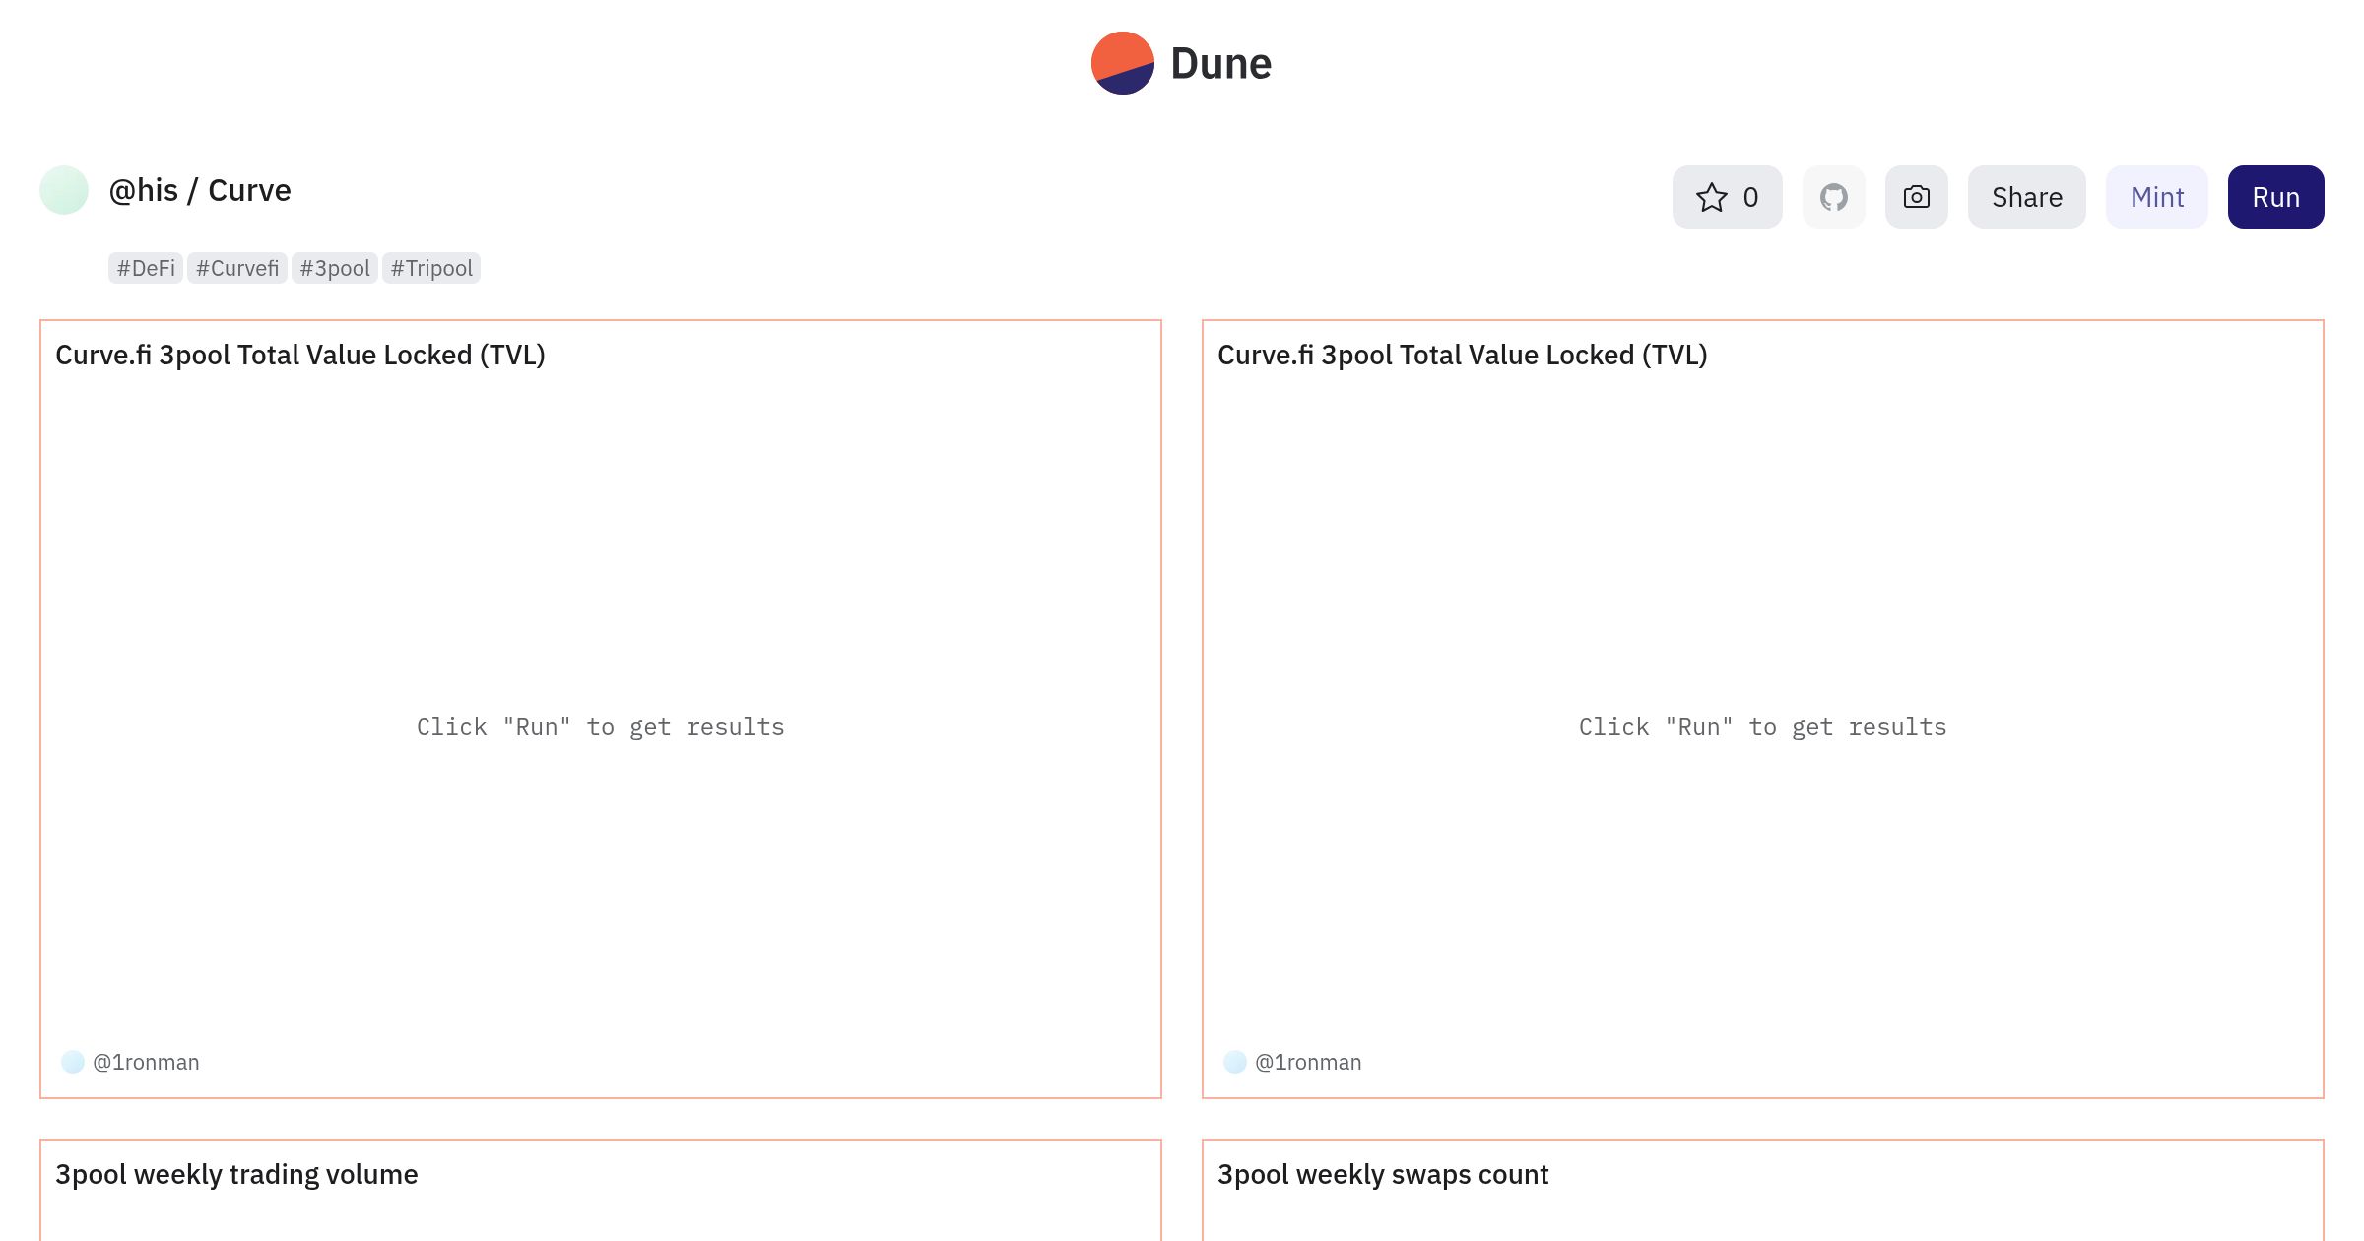This screenshot has width=2364, height=1241.
Task: Open the @his user avatar
Action: coord(64,190)
